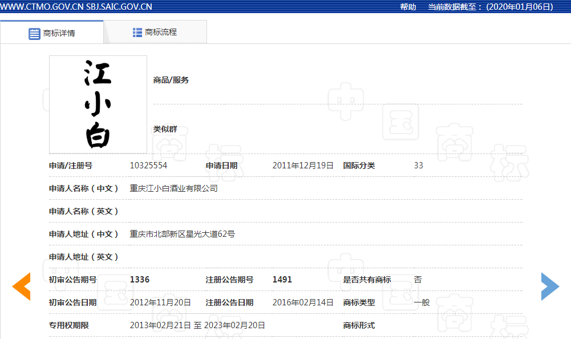
Task: Click the 申请/注册号 label
Action: point(71,166)
